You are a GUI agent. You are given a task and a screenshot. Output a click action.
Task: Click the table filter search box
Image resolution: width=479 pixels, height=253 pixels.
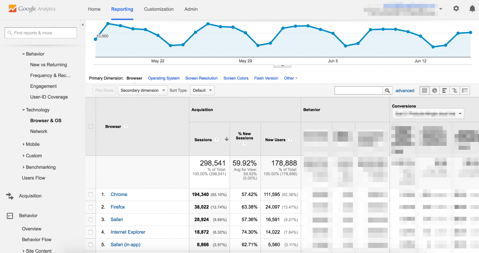point(359,91)
